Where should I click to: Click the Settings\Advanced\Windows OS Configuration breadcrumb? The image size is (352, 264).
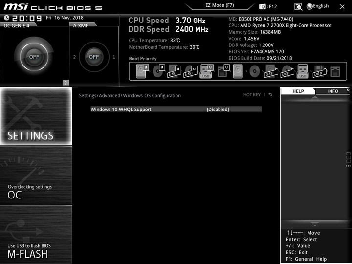(x=130, y=96)
